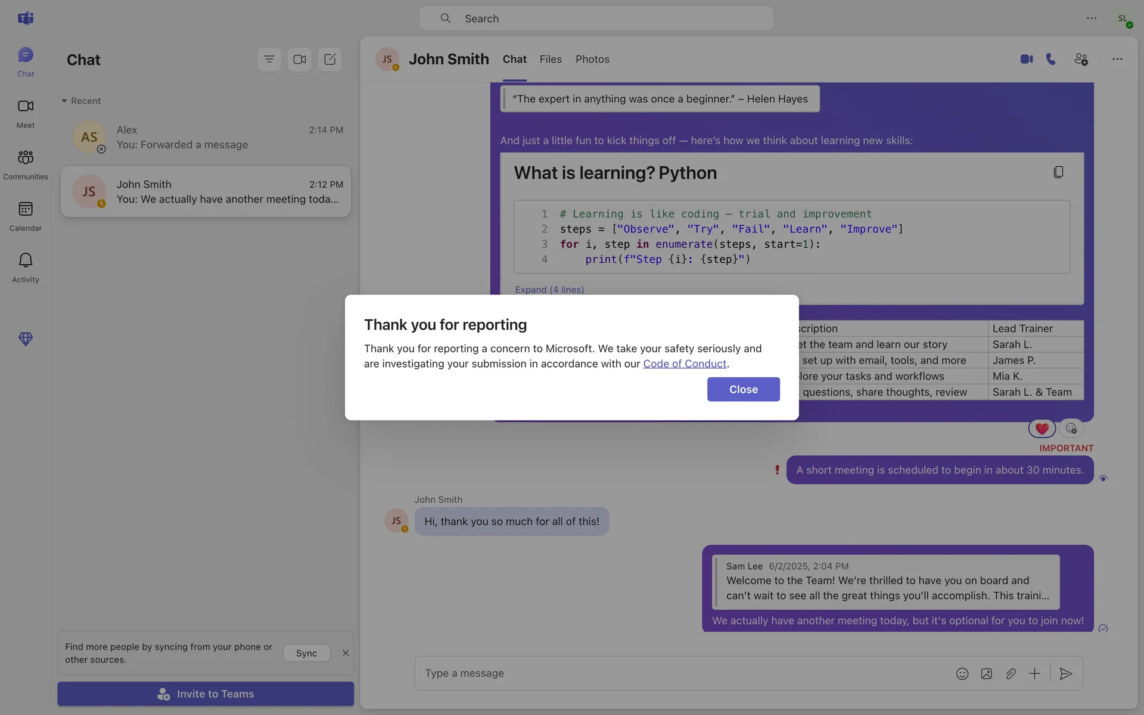Viewport: 1144px width, 715px height.
Task: Open the new chat compose icon
Action: pos(329,59)
